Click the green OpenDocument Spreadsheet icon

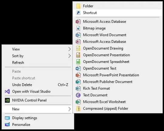click(78, 62)
